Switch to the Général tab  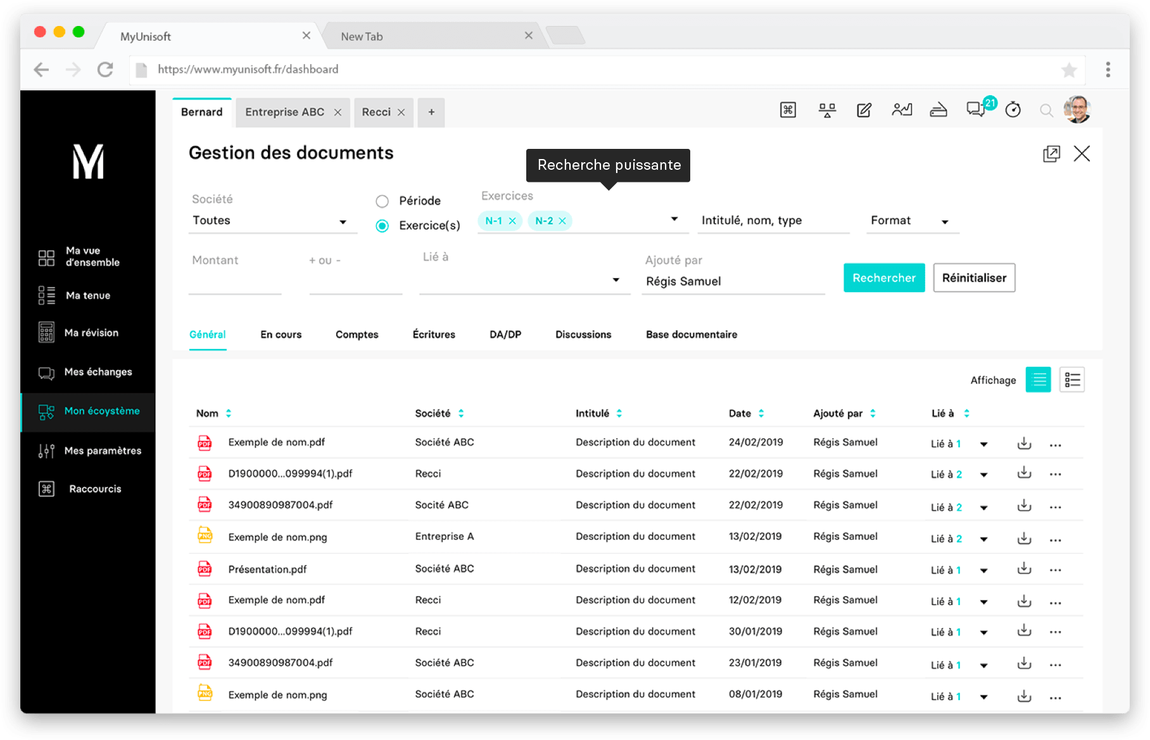[x=207, y=335]
